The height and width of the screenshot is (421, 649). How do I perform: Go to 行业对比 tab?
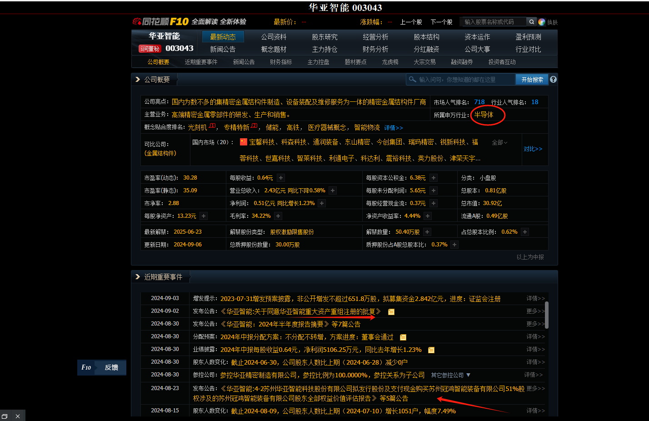[x=528, y=49]
